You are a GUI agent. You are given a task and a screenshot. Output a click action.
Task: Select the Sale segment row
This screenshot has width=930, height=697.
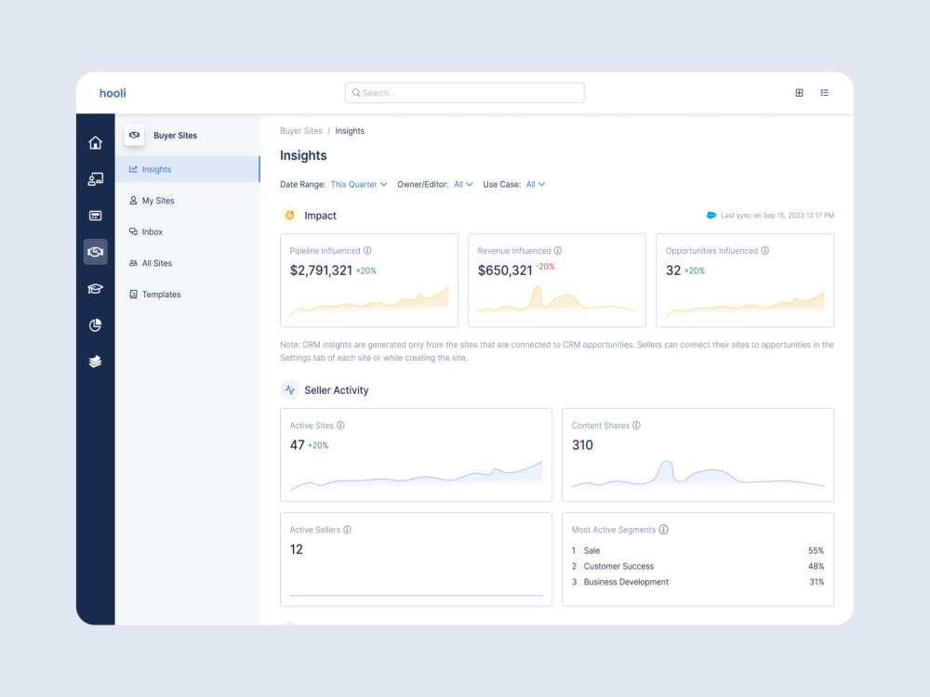click(698, 550)
